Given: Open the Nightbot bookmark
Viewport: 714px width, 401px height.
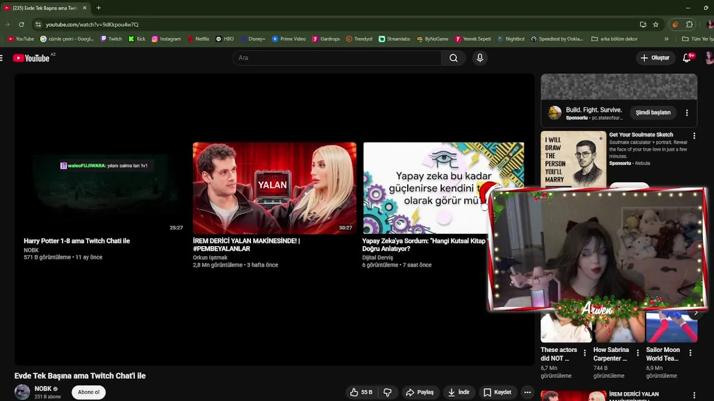Looking at the screenshot, I should 511,39.
